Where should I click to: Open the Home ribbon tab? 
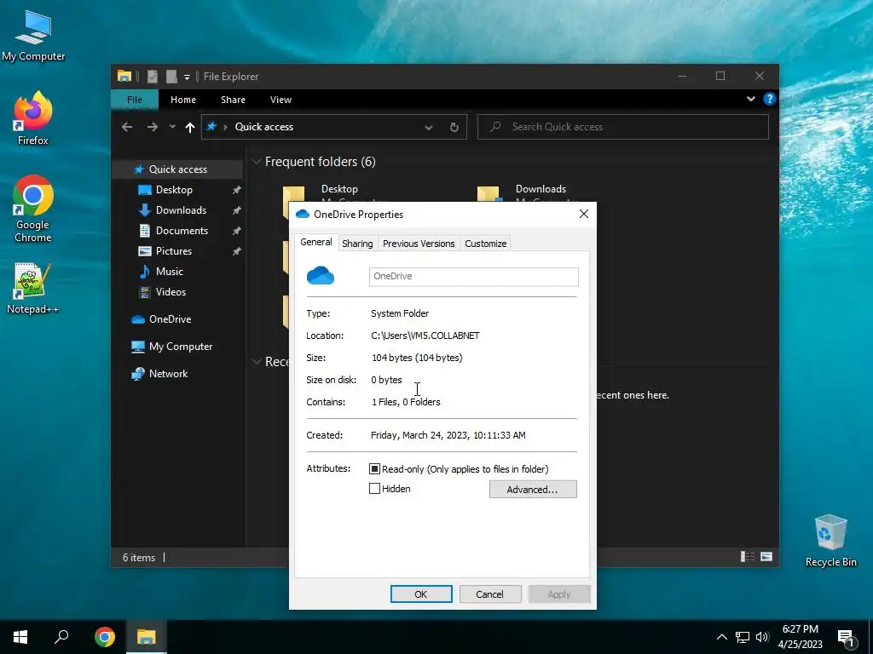tap(183, 100)
